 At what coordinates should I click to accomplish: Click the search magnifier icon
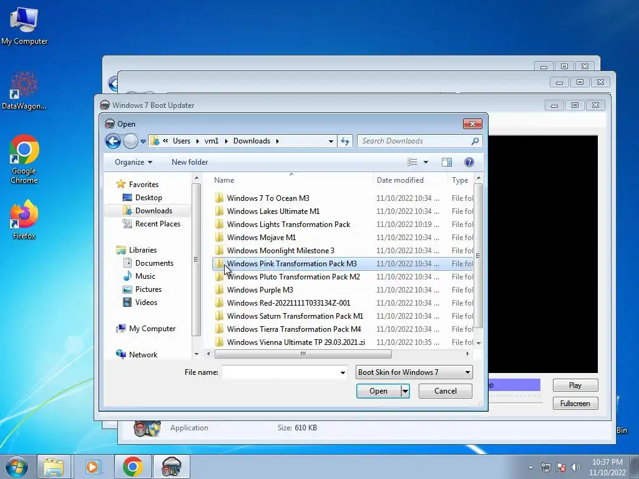point(475,141)
